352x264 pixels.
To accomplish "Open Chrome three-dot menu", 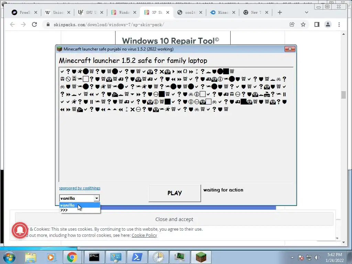I will click(339, 24).
